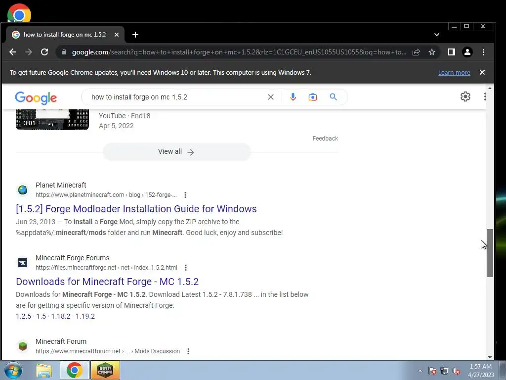Open Betacraft launcher from taskbar
This screenshot has width=506, height=380.
[x=105, y=370]
